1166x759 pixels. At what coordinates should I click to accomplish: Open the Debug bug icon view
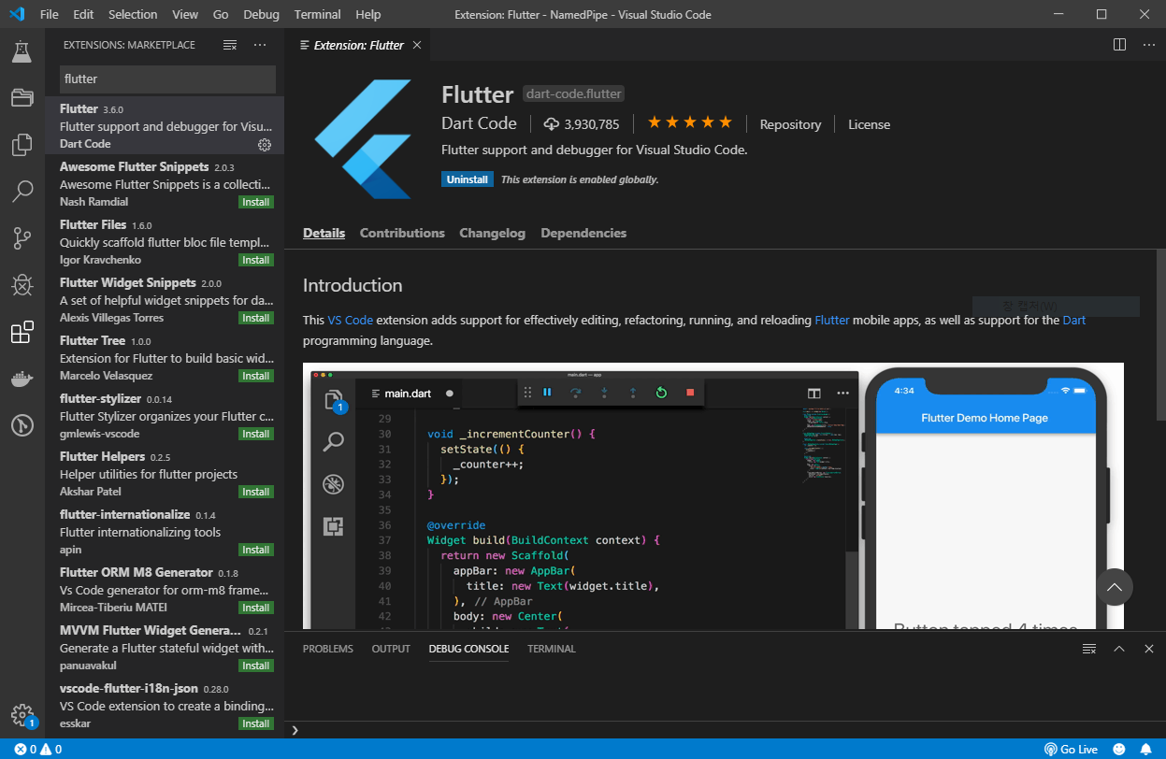pyautogui.click(x=22, y=285)
